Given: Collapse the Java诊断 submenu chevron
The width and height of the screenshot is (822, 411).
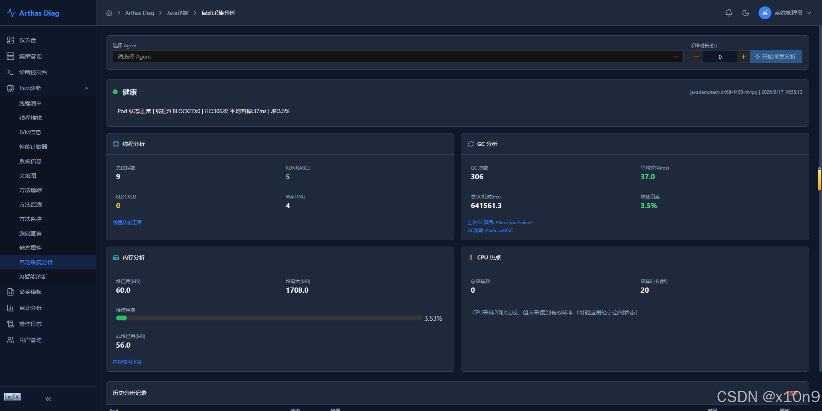Looking at the screenshot, I should coord(86,88).
